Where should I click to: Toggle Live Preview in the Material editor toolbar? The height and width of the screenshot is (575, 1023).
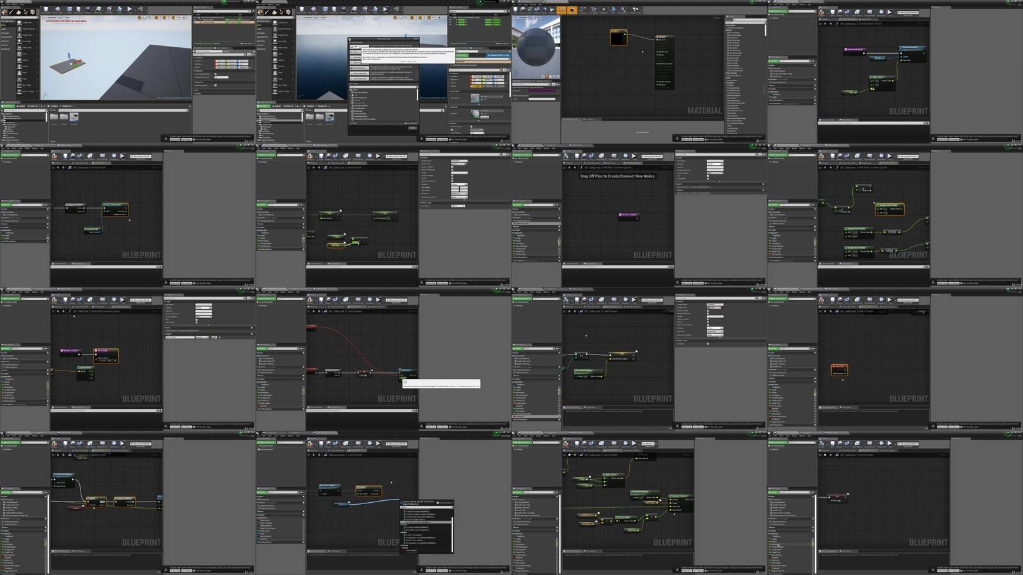[x=562, y=10]
